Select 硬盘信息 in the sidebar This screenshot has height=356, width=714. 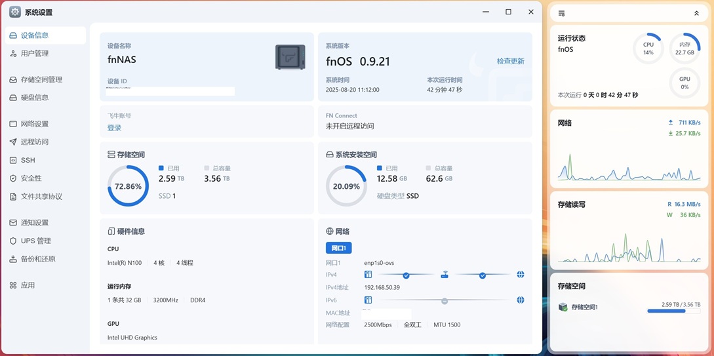click(x=45, y=98)
